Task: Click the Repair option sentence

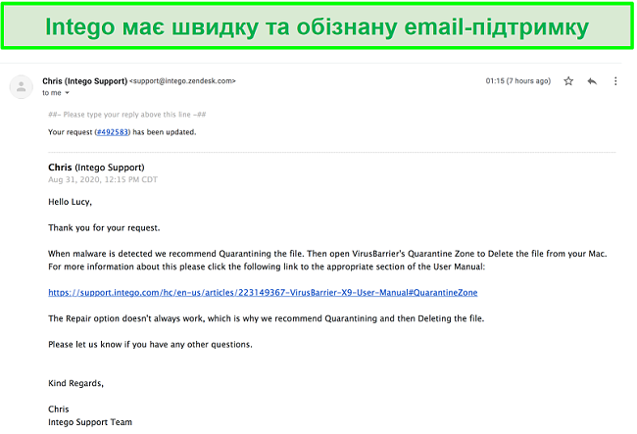Action: [267, 318]
